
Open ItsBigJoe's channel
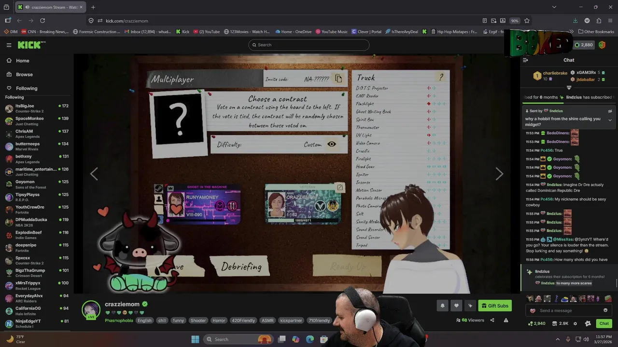point(37,108)
